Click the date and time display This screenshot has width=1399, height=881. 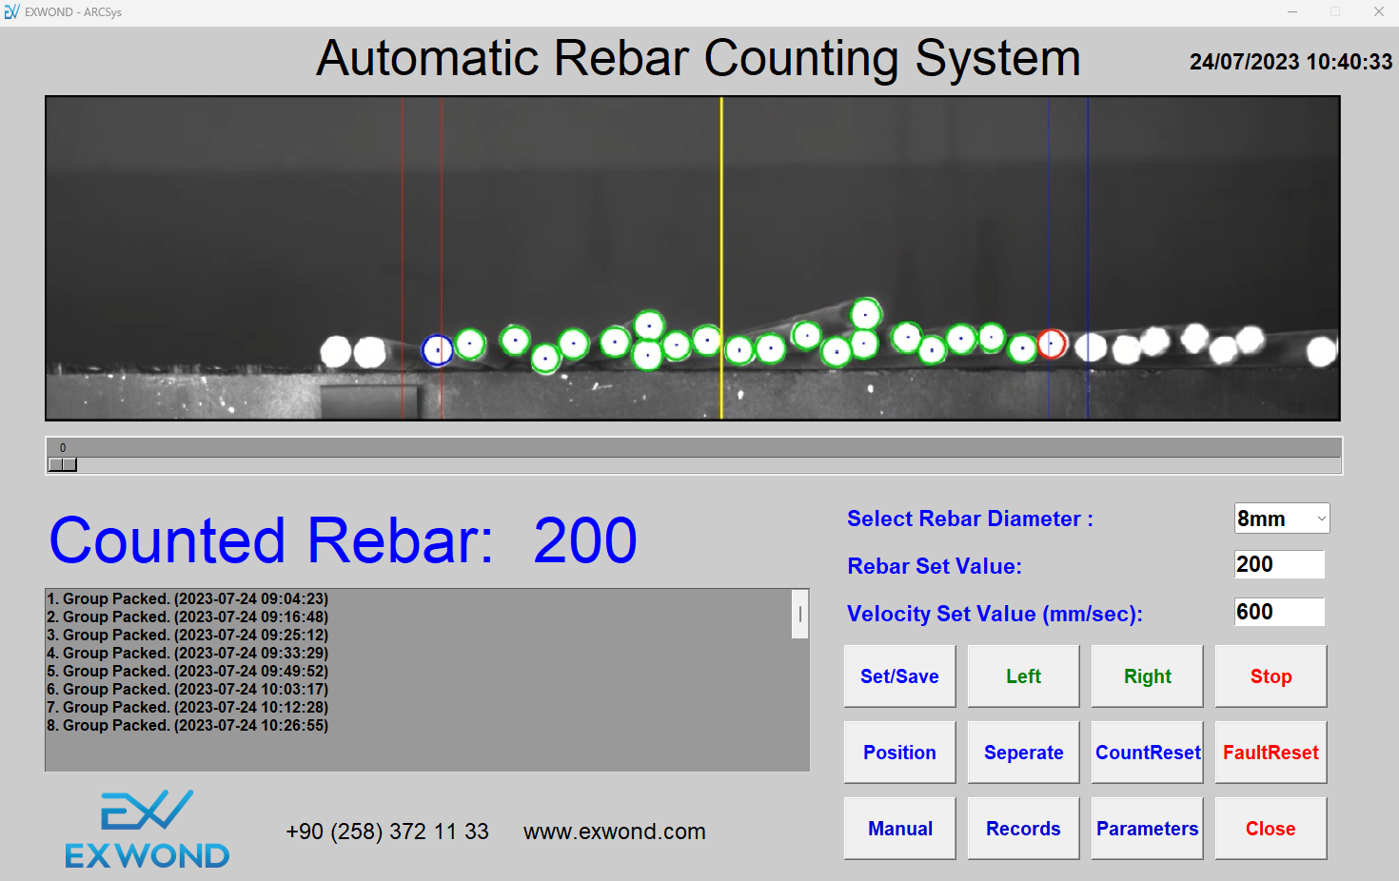click(x=1291, y=62)
